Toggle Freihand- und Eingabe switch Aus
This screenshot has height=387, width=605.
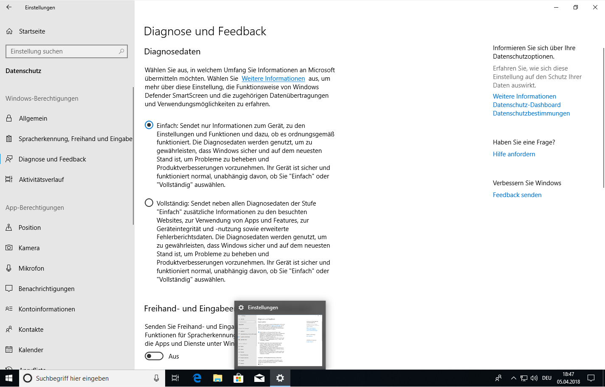[154, 356]
